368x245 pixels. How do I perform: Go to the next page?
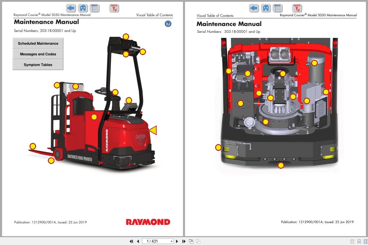[x=177, y=241]
